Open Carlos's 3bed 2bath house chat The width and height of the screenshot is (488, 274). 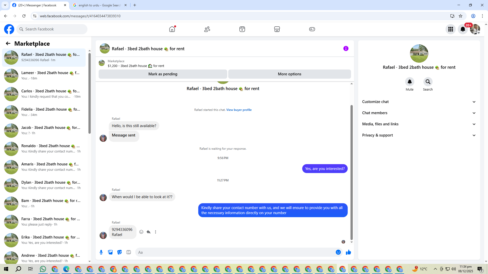44,94
